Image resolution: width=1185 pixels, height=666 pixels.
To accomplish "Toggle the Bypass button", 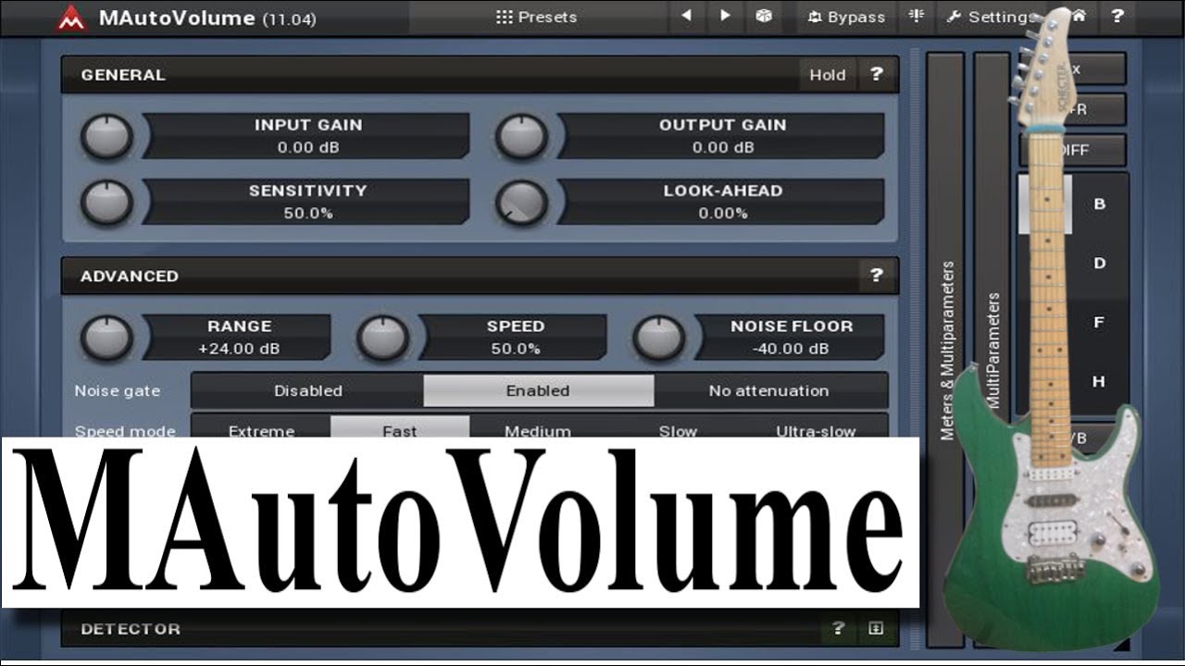I will click(846, 17).
